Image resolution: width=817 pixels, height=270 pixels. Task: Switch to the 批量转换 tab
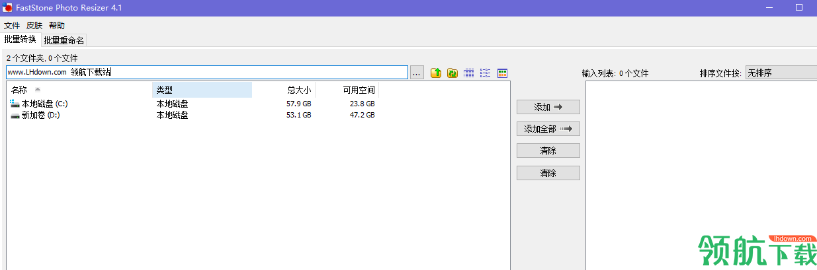20,39
